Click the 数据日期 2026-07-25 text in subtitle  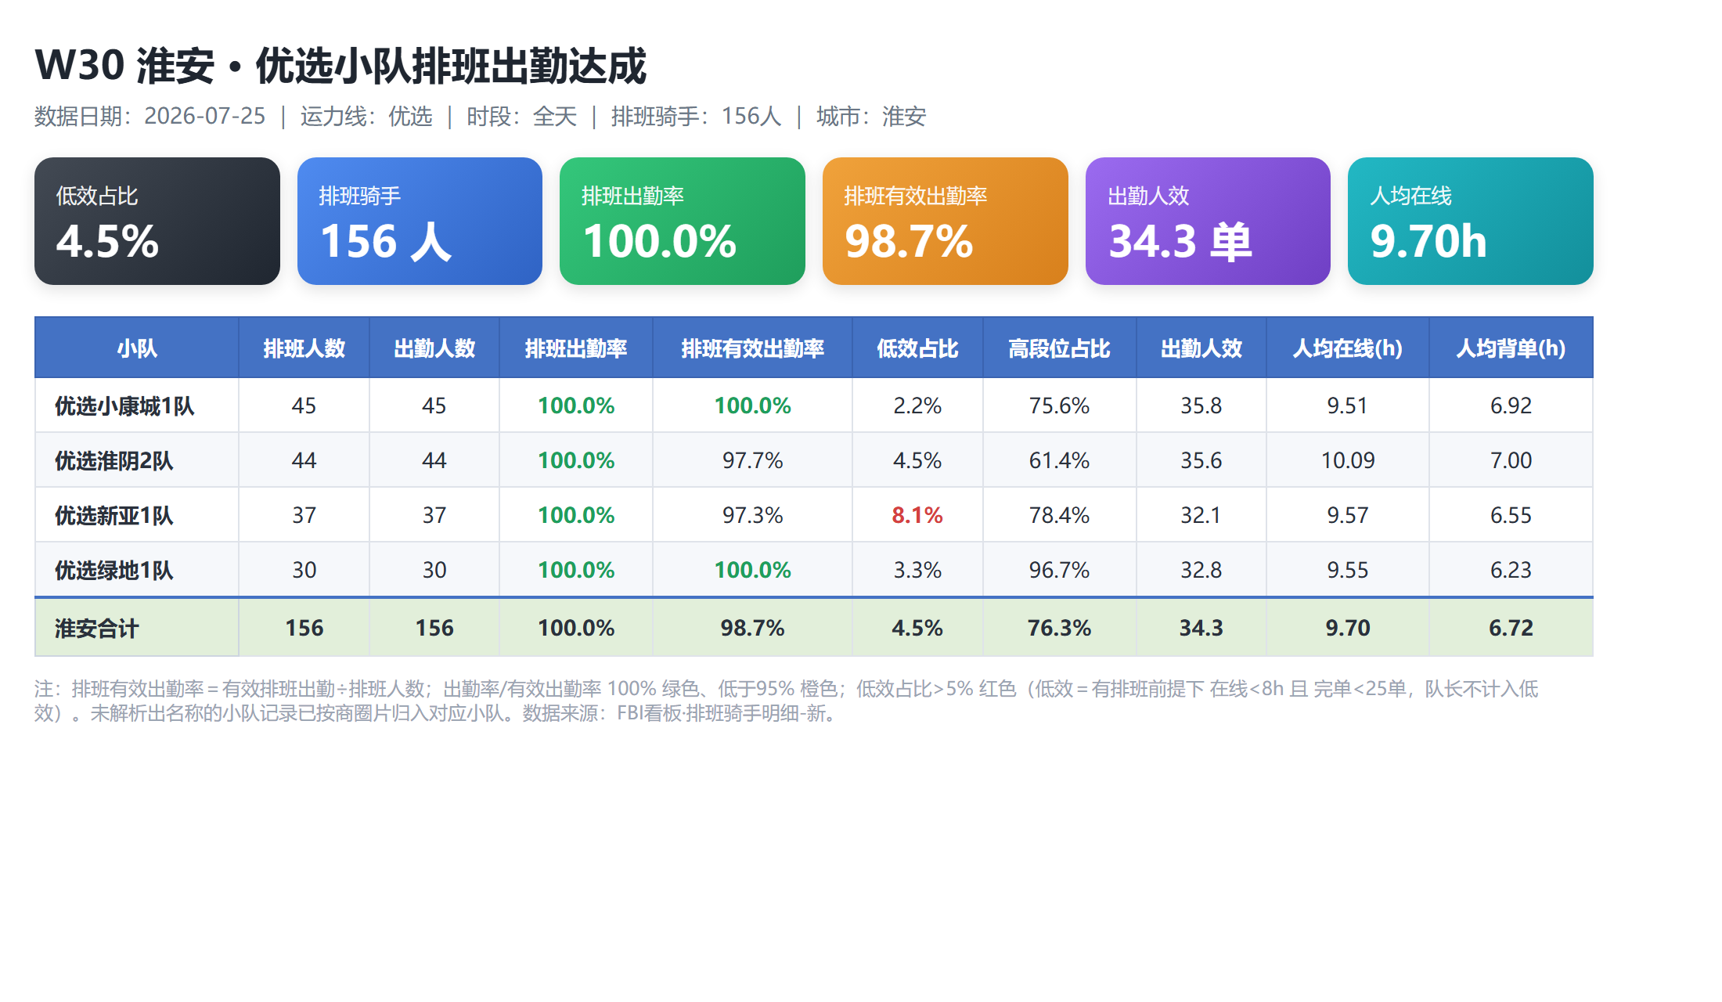(x=150, y=117)
